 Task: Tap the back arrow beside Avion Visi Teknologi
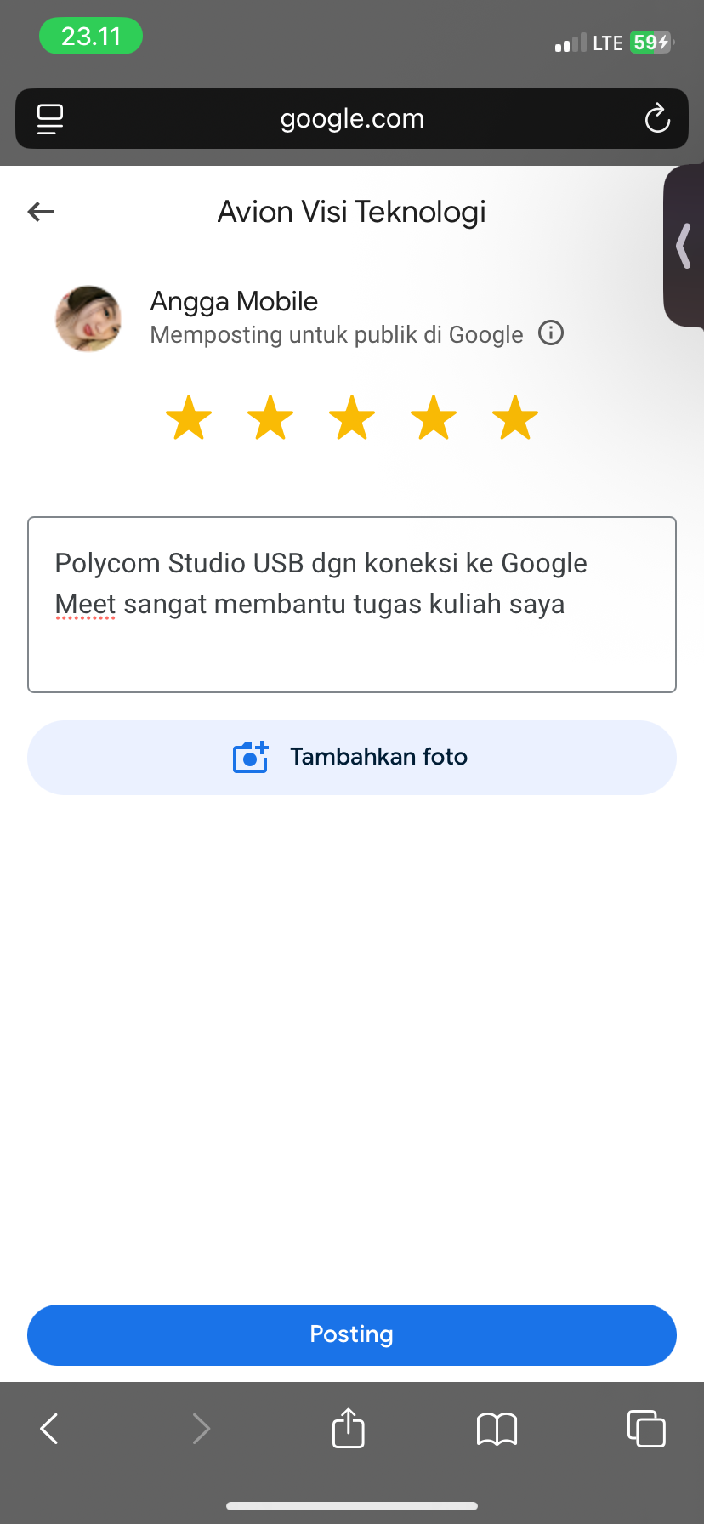[x=41, y=212]
